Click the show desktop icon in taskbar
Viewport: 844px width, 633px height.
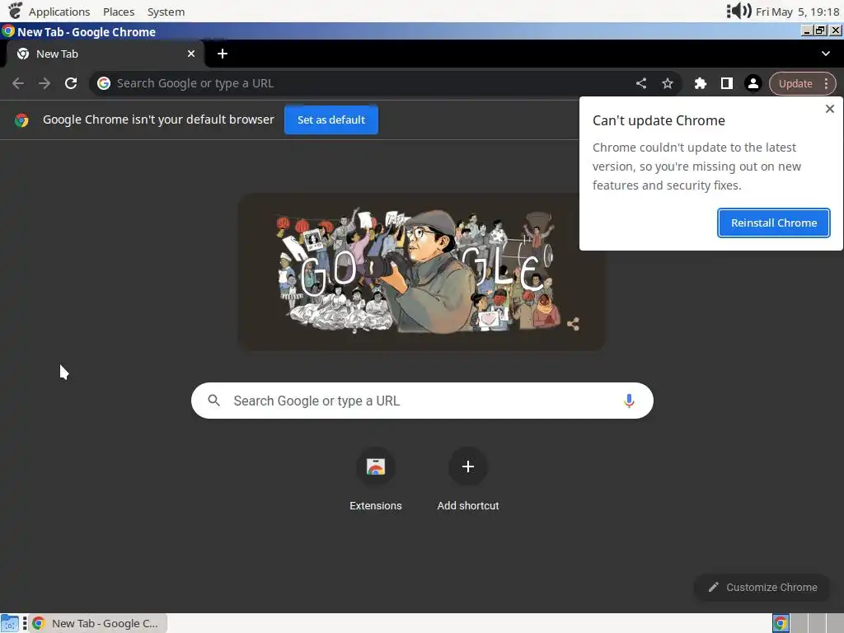coord(10,623)
